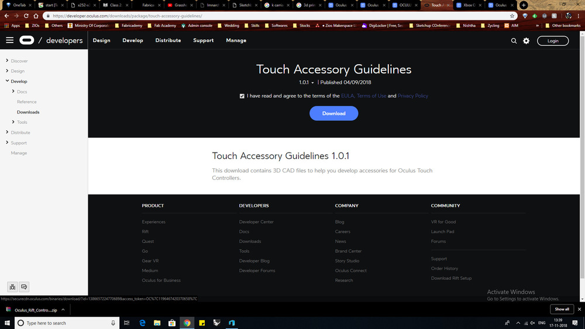
Task: Open the Chrome three-dot menu
Action: (579, 16)
